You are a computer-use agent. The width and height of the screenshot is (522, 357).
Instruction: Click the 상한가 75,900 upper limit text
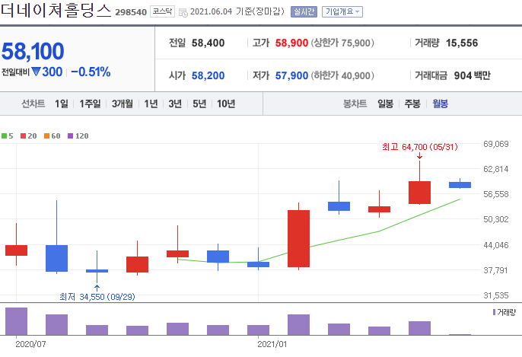point(342,43)
